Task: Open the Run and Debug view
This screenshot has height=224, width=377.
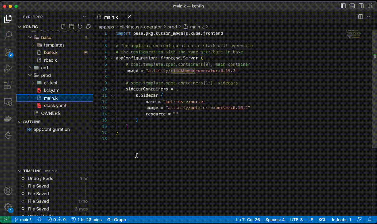Action: click(x=8, y=69)
